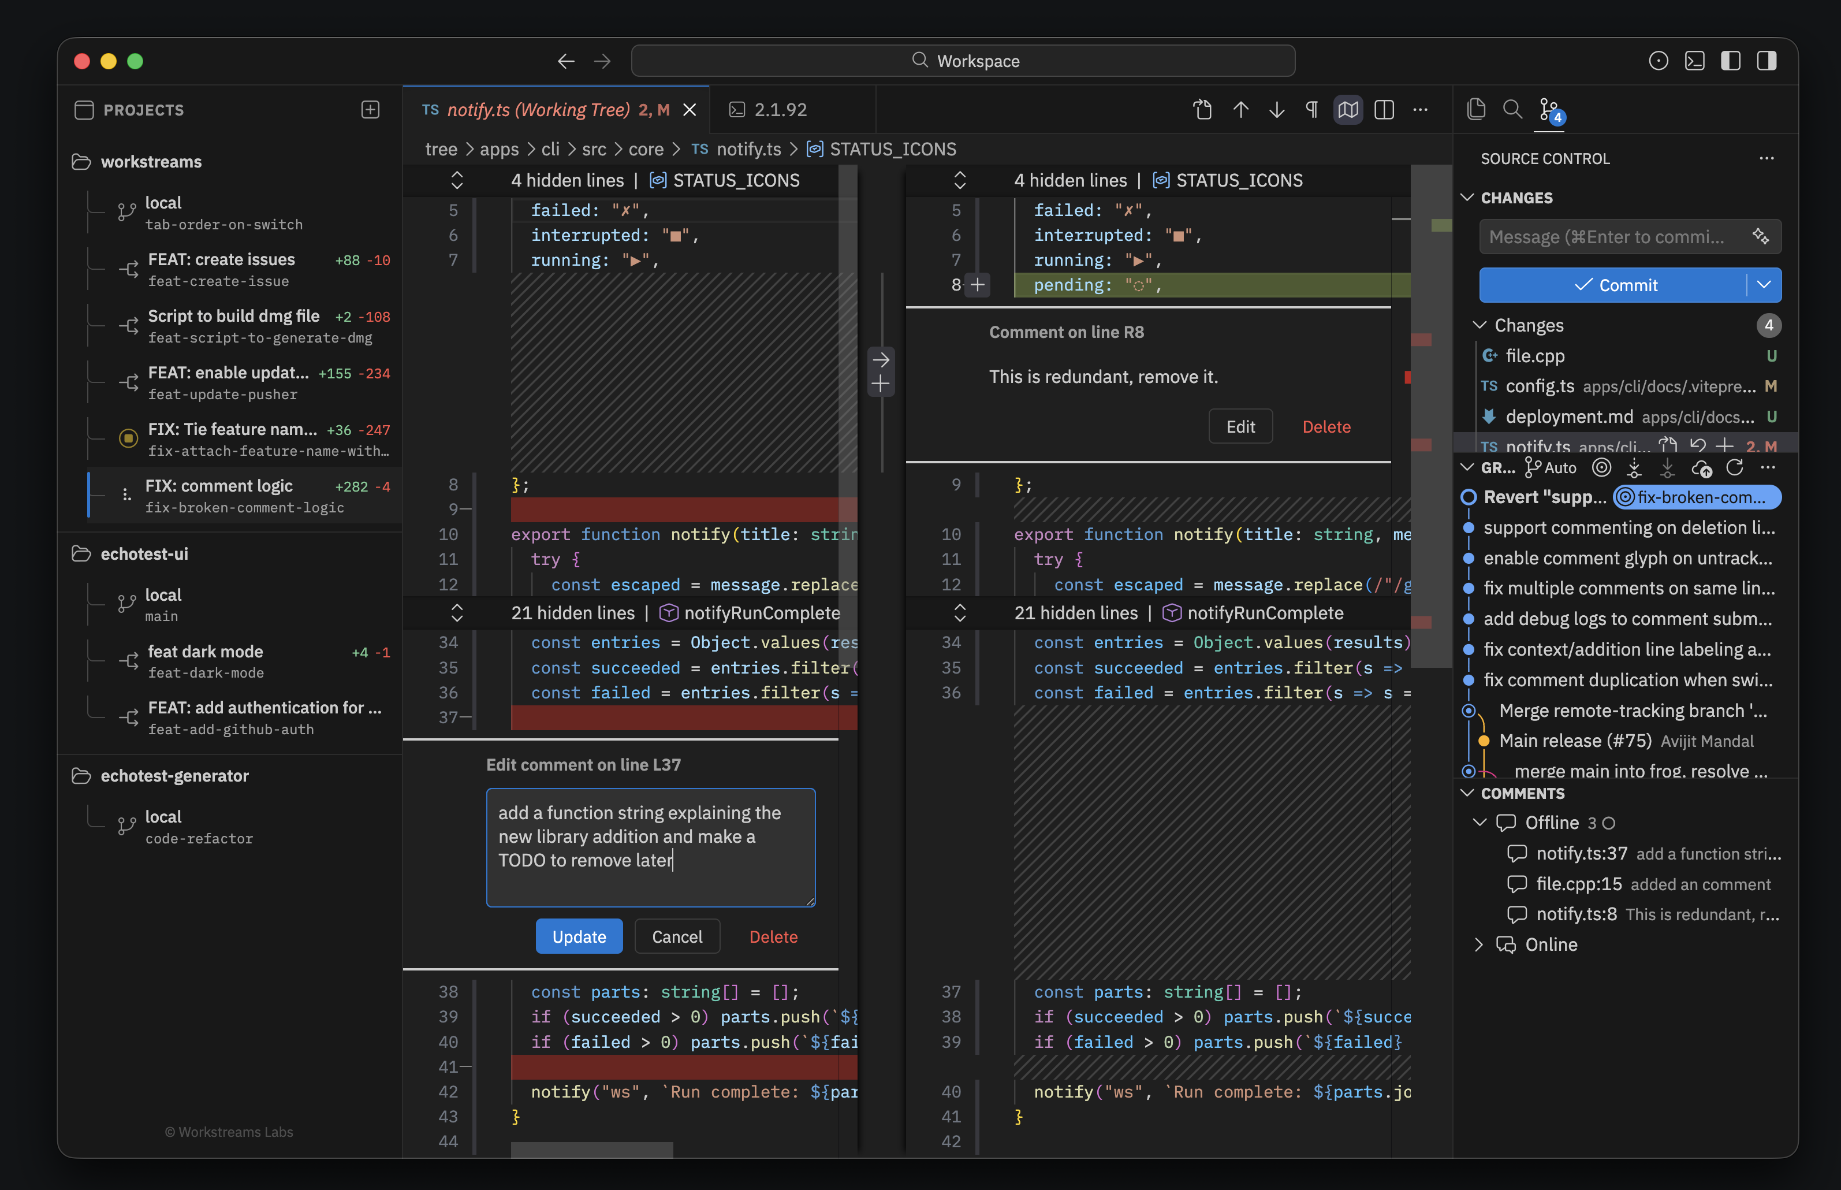Jump to previous change with the up arrow icon
This screenshot has height=1190, width=1841.
(x=1240, y=109)
